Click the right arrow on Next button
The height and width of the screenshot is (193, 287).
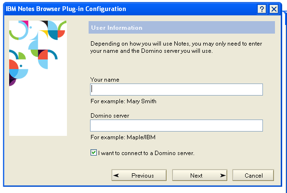223,176
